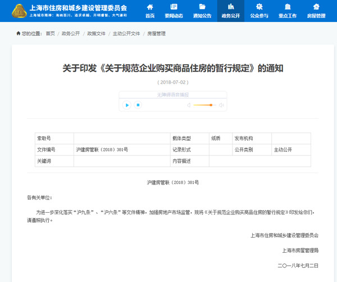This screenshot has width=337, height=282.
Task: Open the 要闻动态 news icon
Action: (x=174, y=7)
